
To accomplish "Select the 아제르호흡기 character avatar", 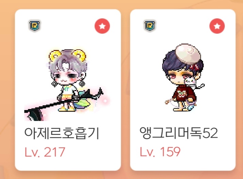I will pos(67,85).
